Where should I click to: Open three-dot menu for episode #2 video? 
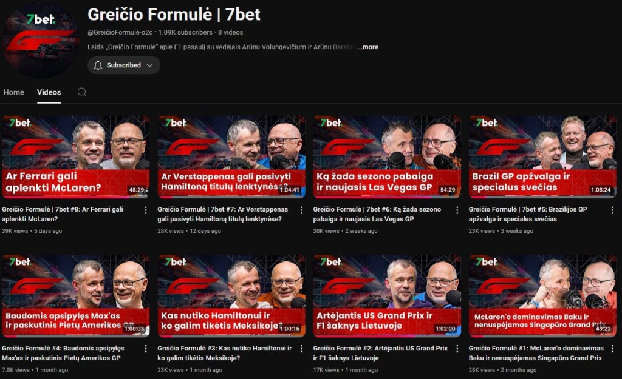click(457, 349)
